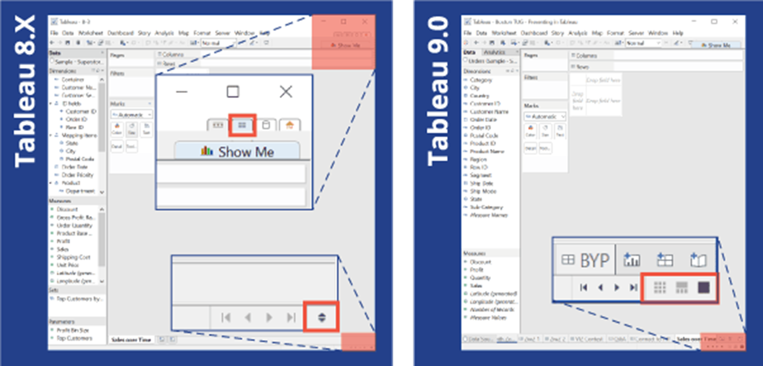Viewport: 763px width, 366px height.
Task: Click Tooltip button in Tableau 9.0 Marks card
Action: [x=545, y=149]
